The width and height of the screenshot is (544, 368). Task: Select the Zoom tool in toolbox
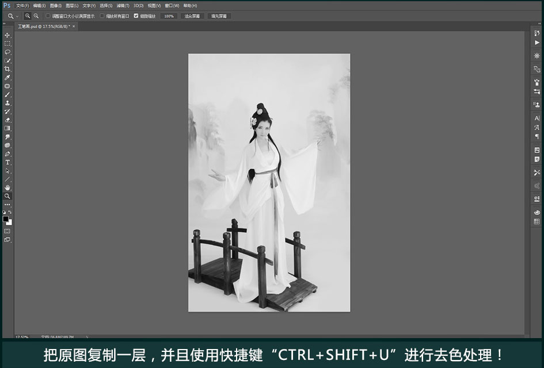coord(7,196)
